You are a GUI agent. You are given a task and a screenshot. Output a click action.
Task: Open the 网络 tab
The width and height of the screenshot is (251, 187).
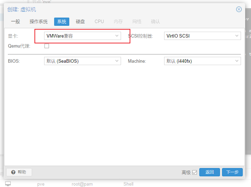click(137, 21)
